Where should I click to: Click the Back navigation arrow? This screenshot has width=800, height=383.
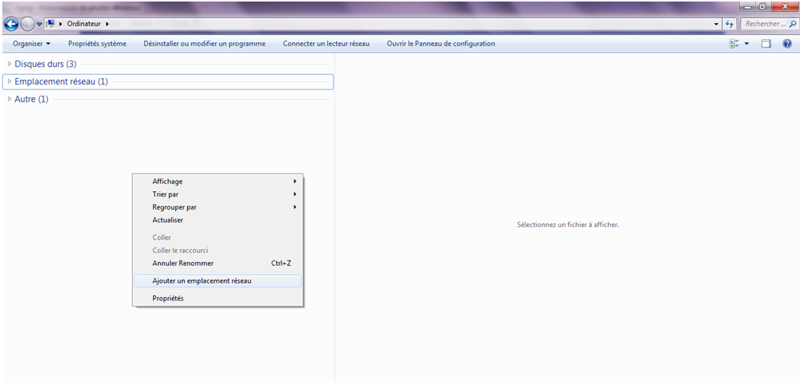point(11,24)
